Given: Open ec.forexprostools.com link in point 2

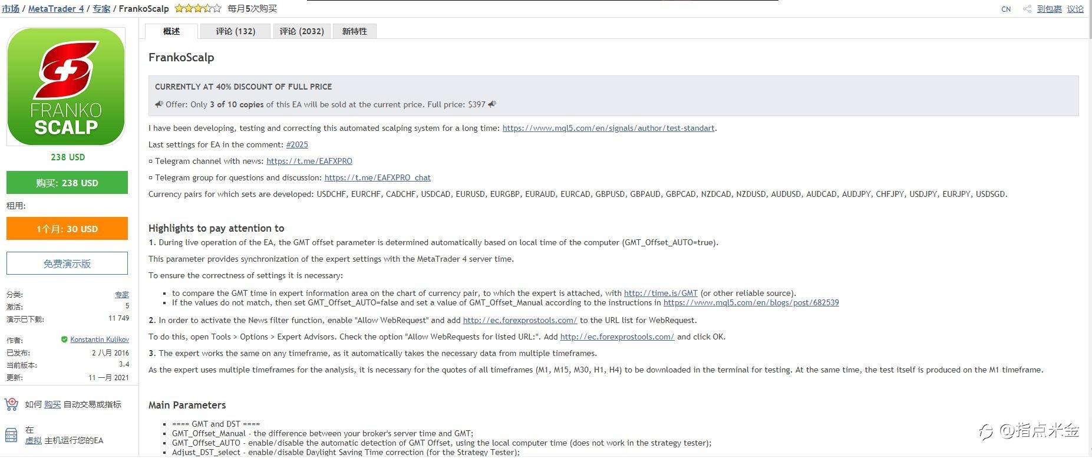Looking at the screenshot, I should tap(520, 320).
